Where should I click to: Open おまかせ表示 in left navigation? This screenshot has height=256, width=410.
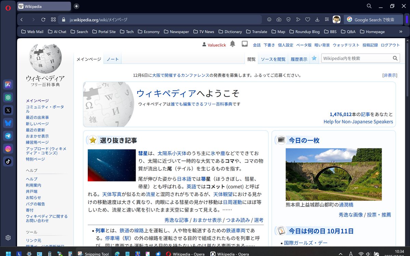pos(37,136)
